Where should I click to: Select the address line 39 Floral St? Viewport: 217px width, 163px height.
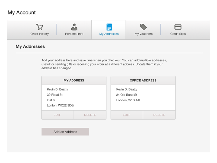point(54,95)
